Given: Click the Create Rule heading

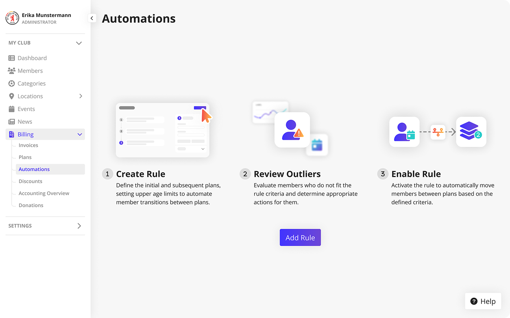Looking at the screenshot, I should tap(141, 174).
